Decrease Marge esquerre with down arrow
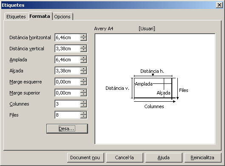225x166 pixels. [83, 83]
